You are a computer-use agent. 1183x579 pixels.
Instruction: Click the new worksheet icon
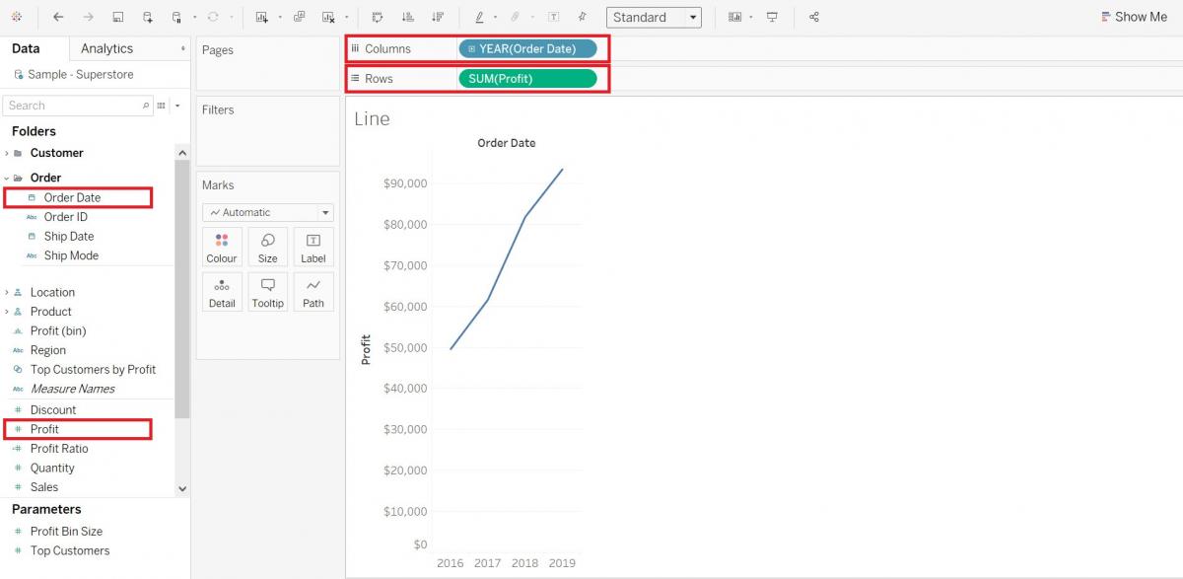tap(262, 17)
